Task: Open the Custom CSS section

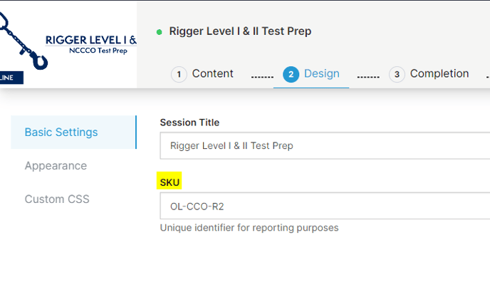Action: 57,199
